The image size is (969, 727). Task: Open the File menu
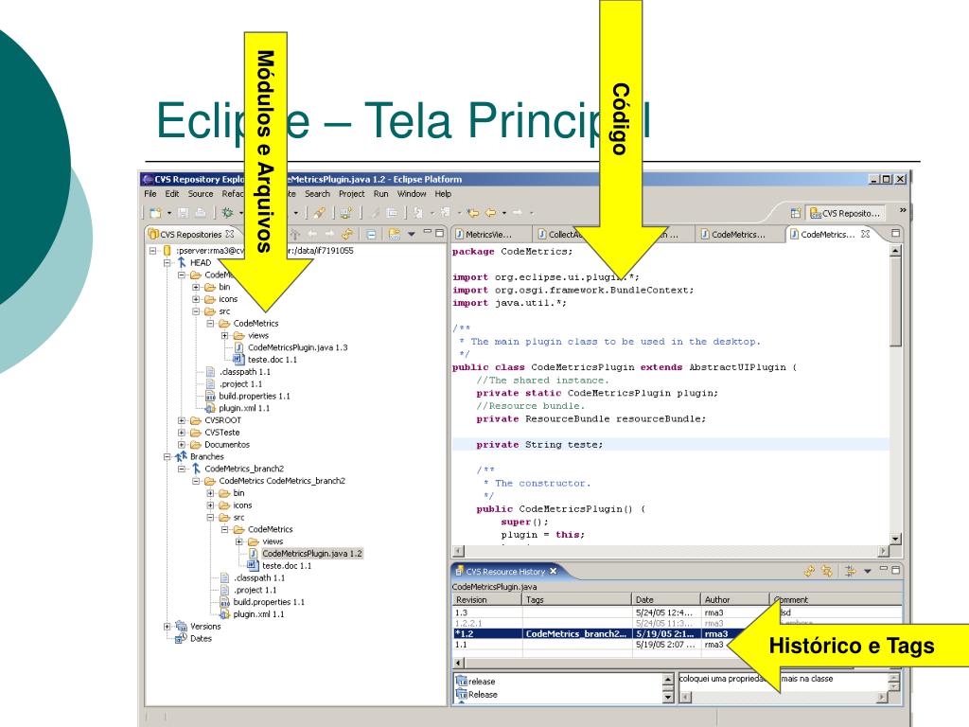[150, 193]
